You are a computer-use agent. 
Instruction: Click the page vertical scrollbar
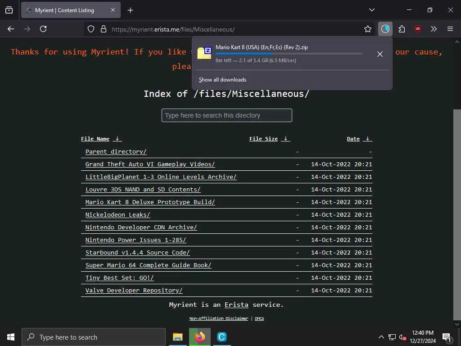point(457,215)
